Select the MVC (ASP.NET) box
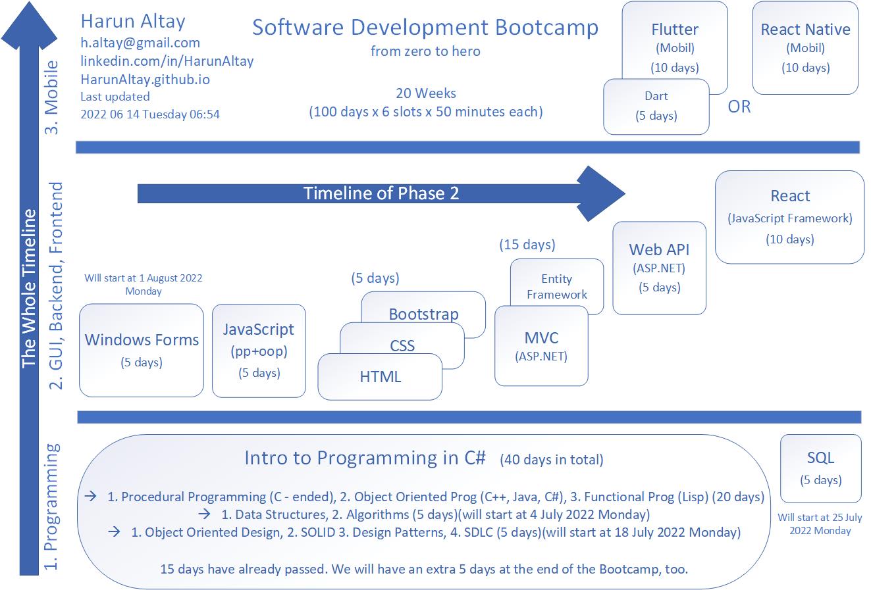 pos(541,346)
